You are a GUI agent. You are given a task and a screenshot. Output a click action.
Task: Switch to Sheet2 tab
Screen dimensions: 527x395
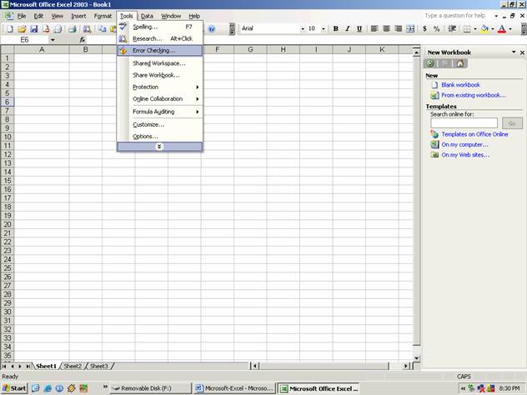73,366
